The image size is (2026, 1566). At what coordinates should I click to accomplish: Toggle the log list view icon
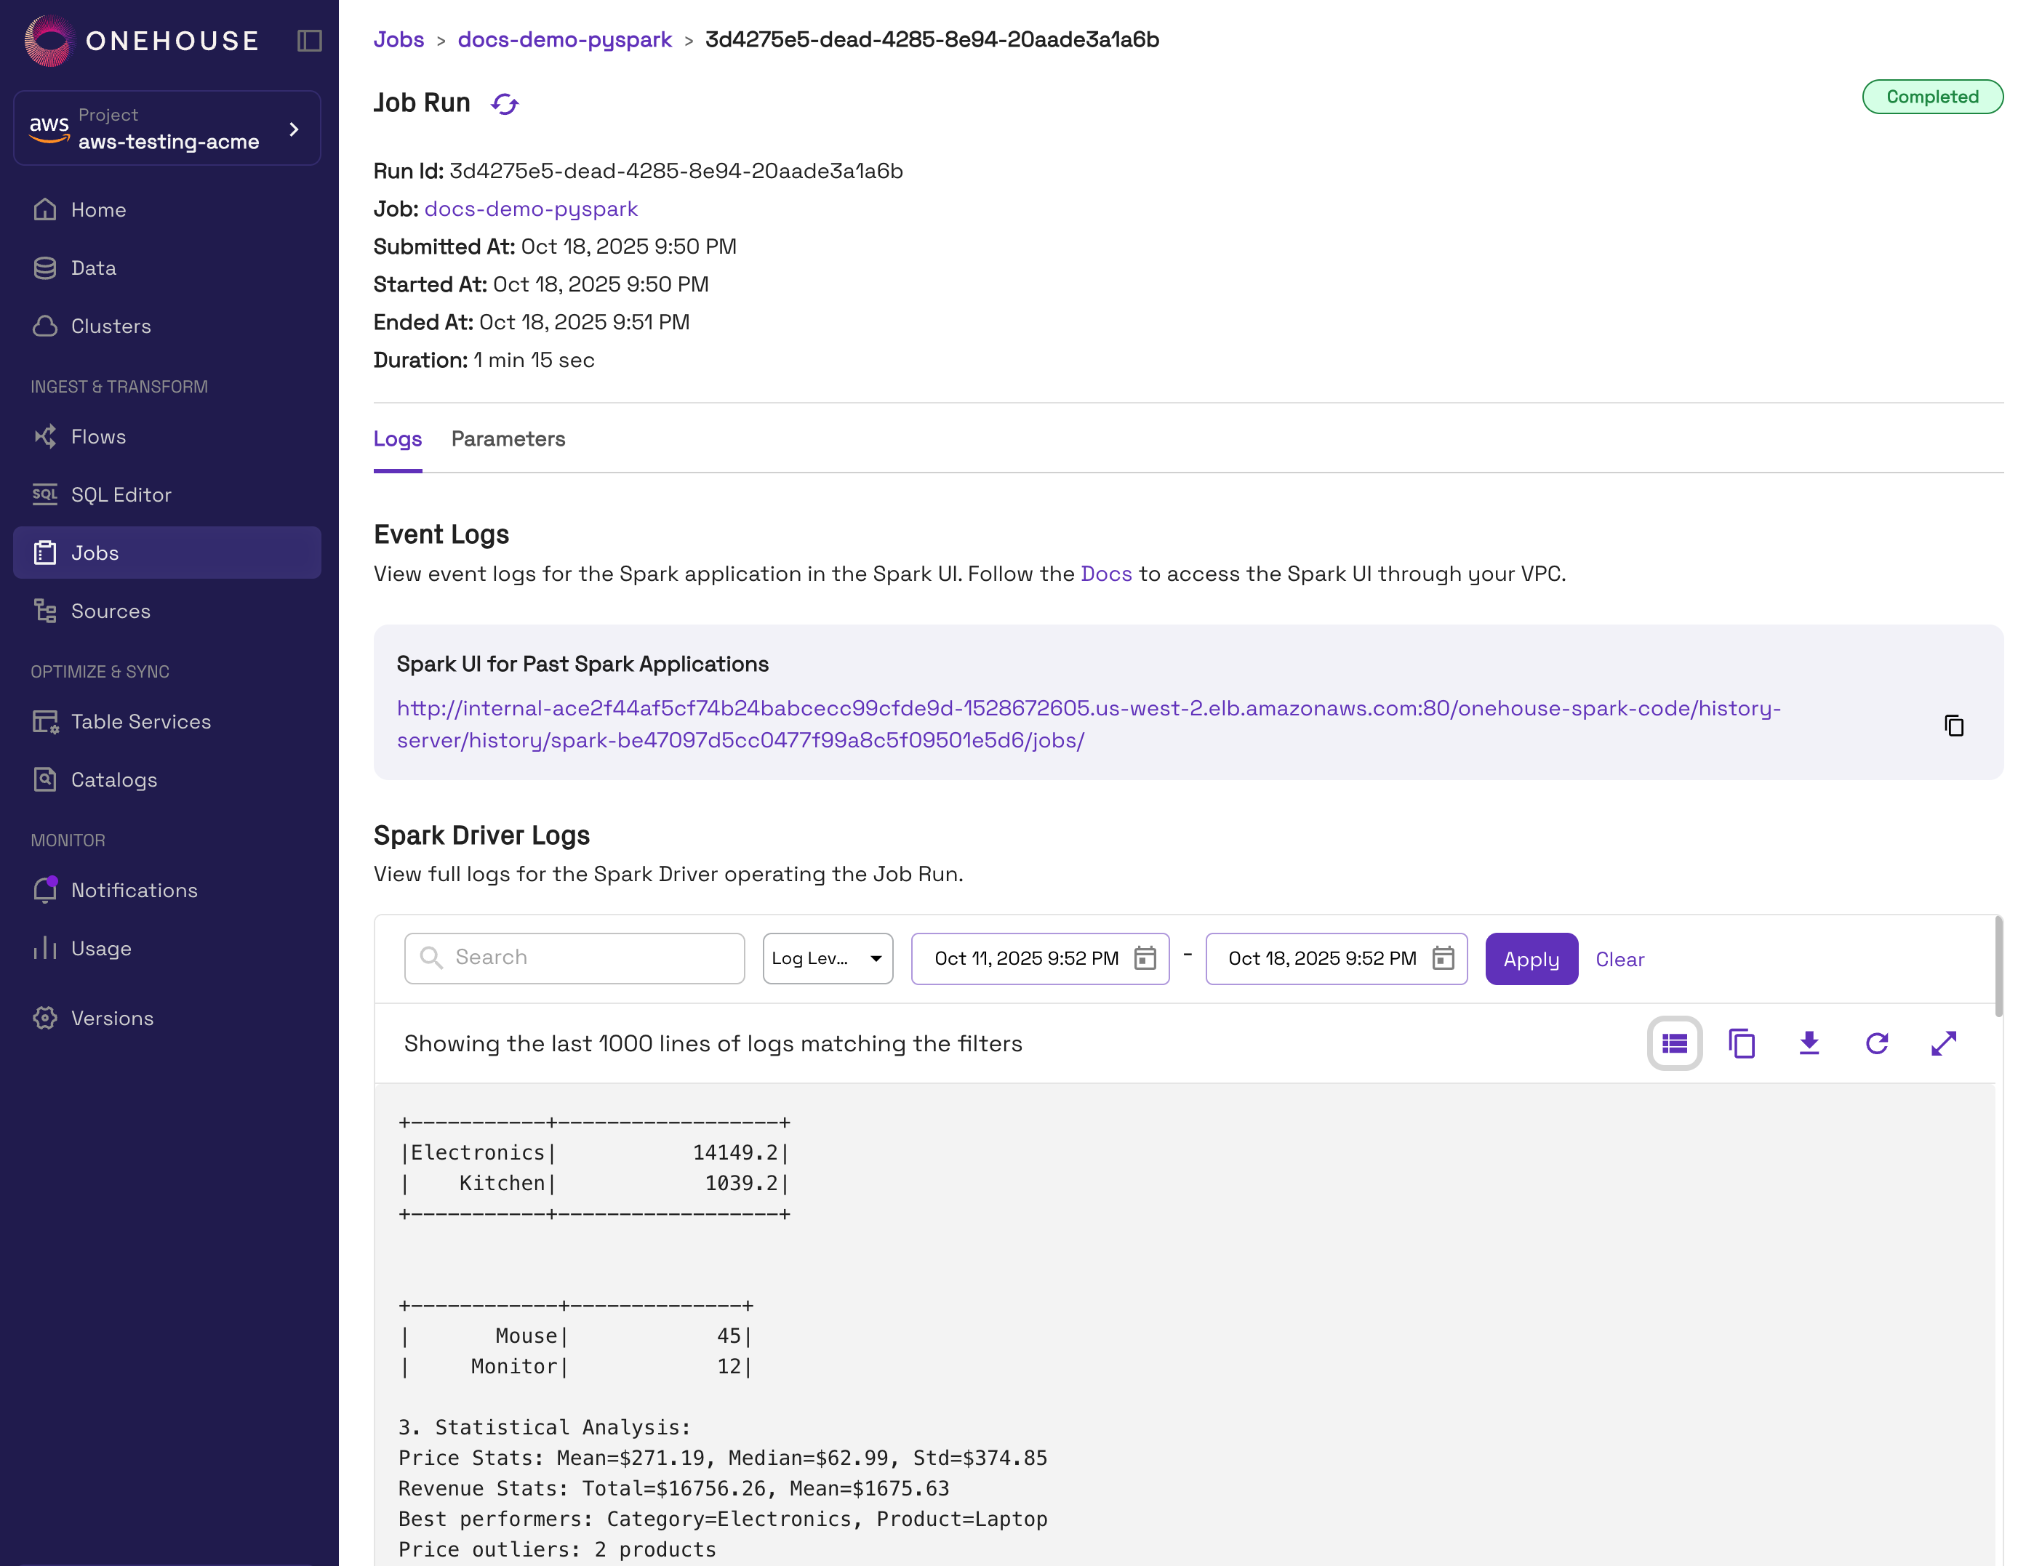1675,1043
